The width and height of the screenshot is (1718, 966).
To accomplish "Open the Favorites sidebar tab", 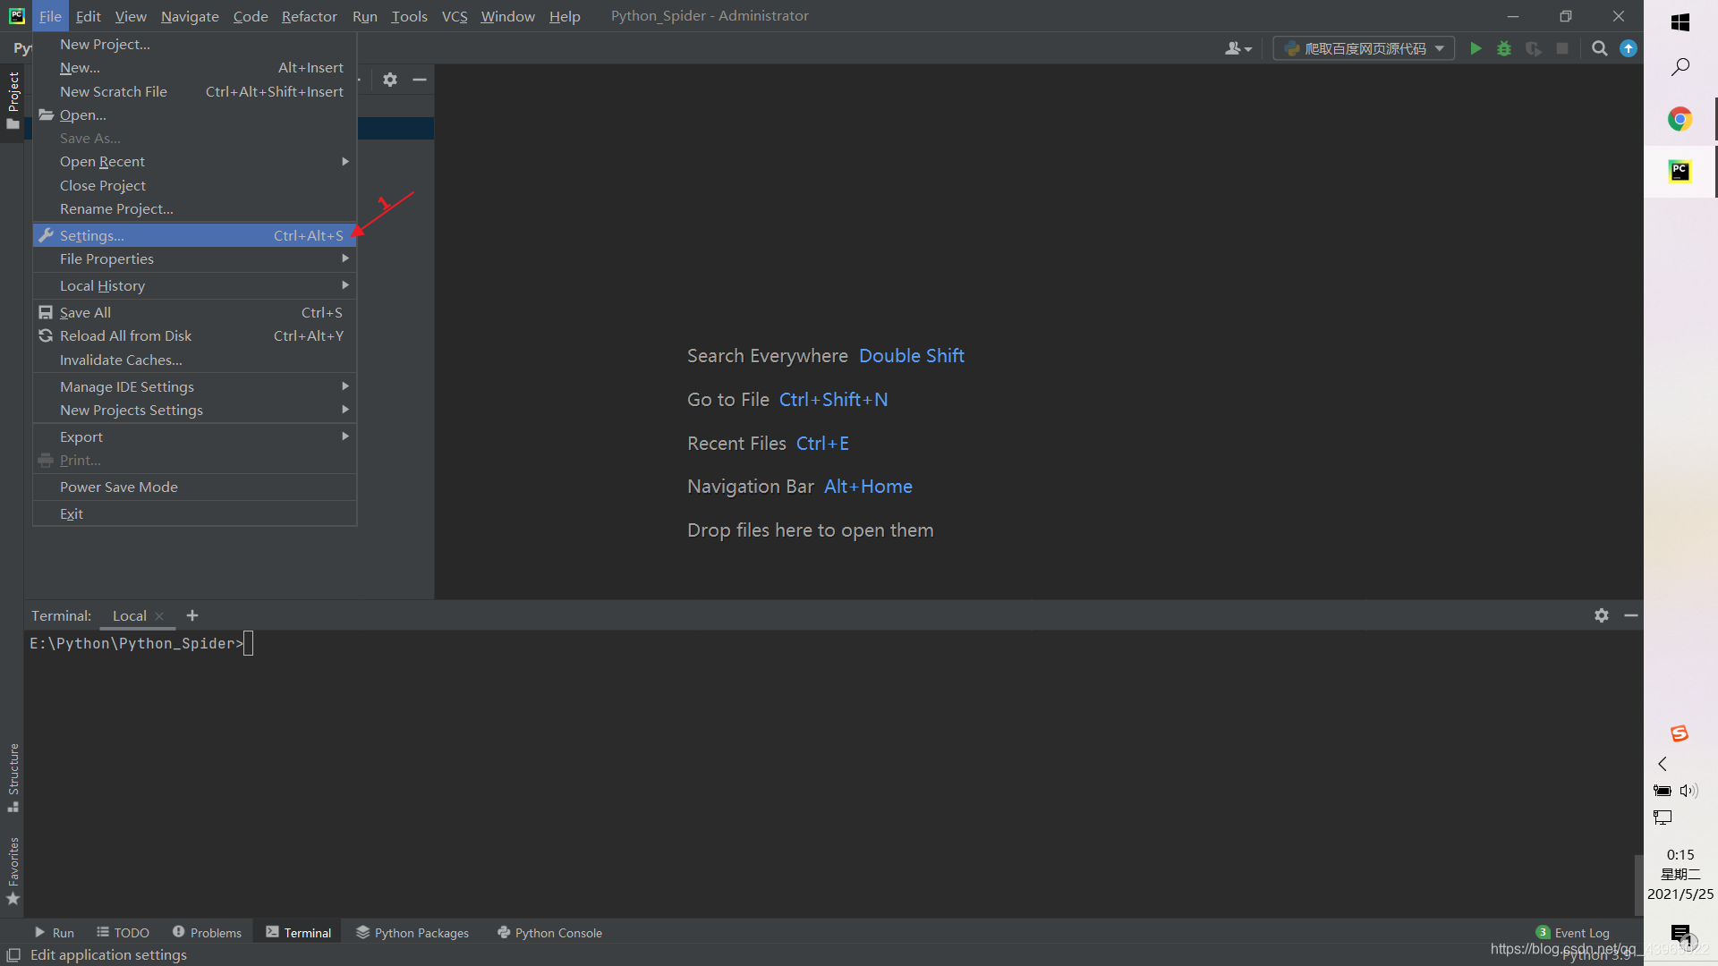I will (13, 871).
